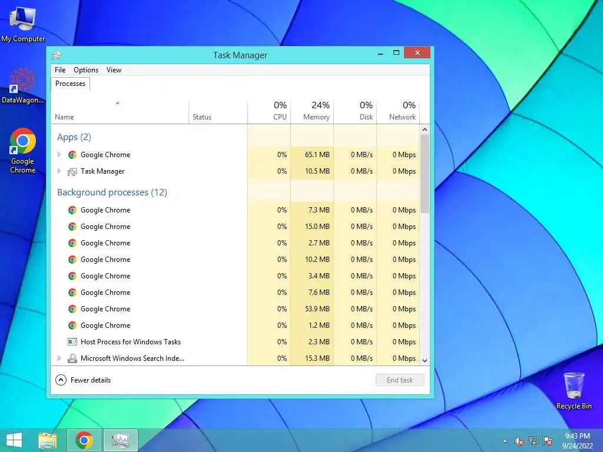This screenshot has width=603, height=452.
Task: Show hidden system tray icons
Action: click(505, 441)
